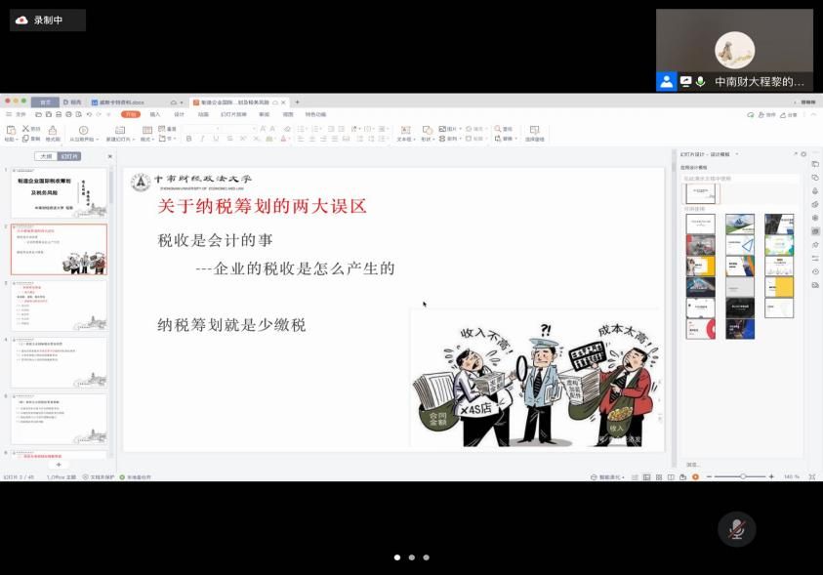The height and width of the screenshot is (575, 823).
Task: Click the Shapes tool icon
Action: point(427,130)
